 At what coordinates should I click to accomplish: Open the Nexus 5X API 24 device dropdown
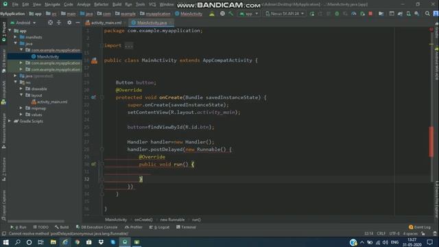point(285,14)
